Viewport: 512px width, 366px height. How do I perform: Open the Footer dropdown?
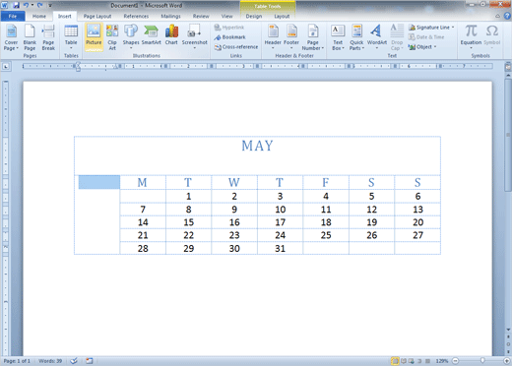click(291, 36)
